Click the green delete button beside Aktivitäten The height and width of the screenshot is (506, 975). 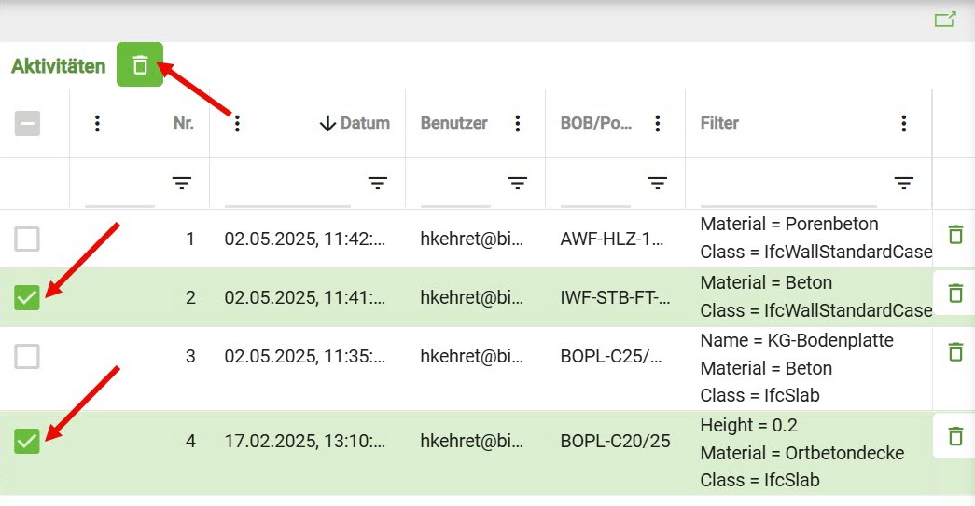click(140, 64)
